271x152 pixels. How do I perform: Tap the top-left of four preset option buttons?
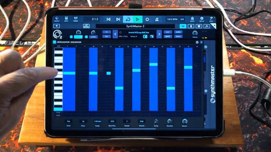tap(168, 32)
